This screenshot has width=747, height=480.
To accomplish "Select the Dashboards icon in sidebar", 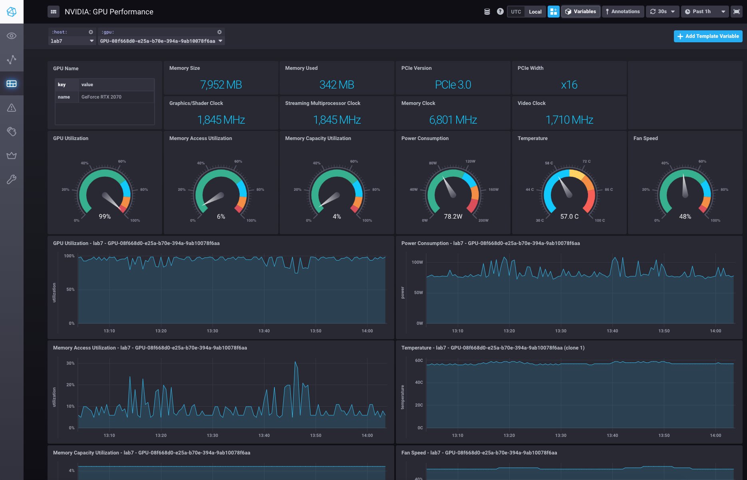I will (12, 84).
